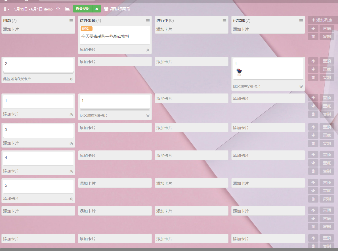
Task: Click the member avatar on 已完成 card 1
Action: (239, 72)
